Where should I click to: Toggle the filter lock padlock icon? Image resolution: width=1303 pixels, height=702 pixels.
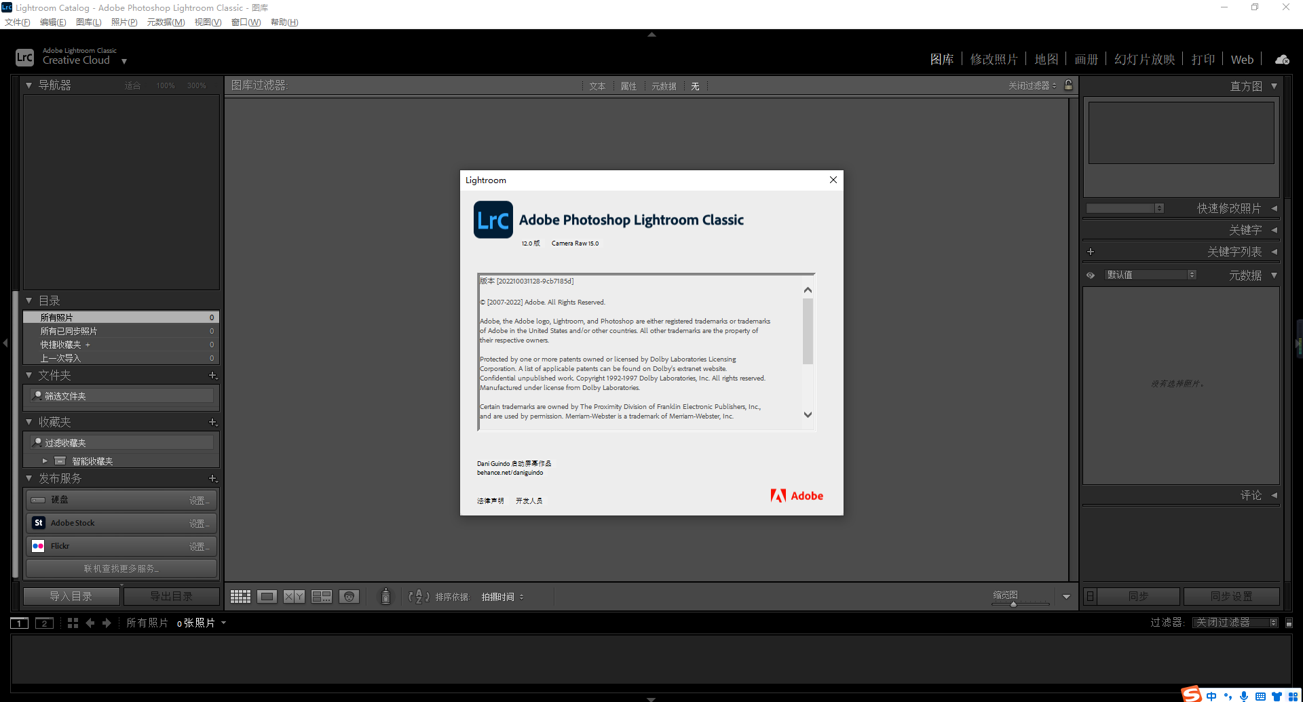1068,85
